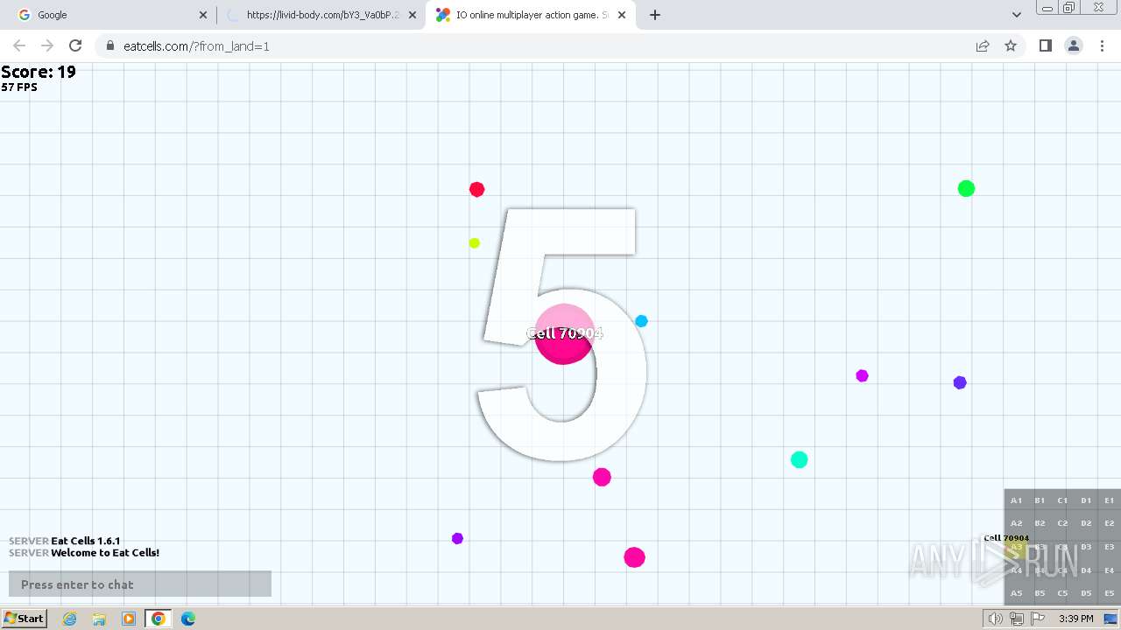Open the browser side panel
Image resolution: width=1121 pixels, height=630 pixels.
(1045, 45)
